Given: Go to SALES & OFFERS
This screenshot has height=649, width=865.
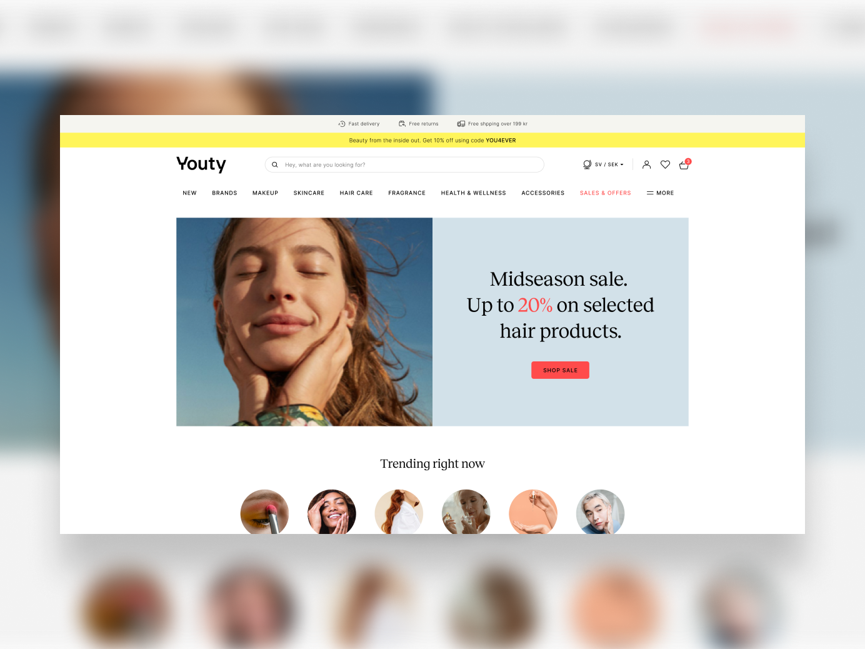Looking at the screenshot, I should coord(605,193).
